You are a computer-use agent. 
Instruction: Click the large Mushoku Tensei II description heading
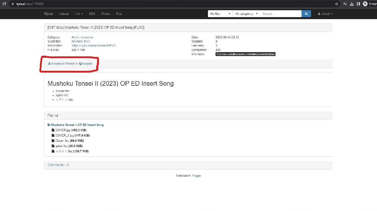pos(111,83)
